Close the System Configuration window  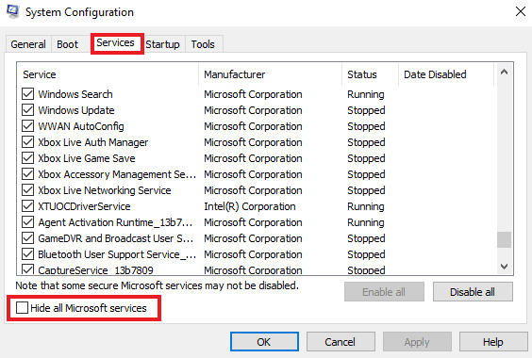[520, 11]
